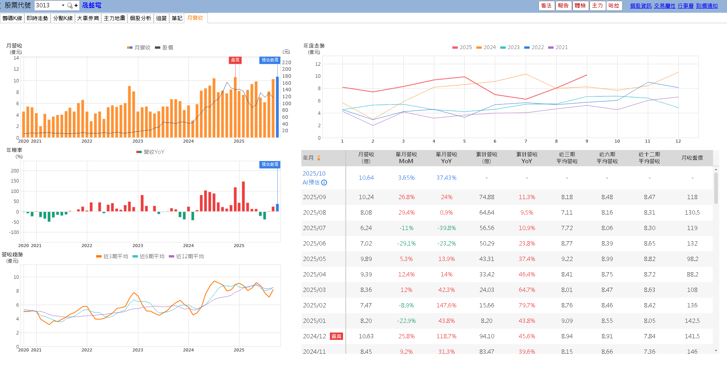Click the stock code input field
The width and height of the screenshot is (727, 365).
(x=47, y=5)
